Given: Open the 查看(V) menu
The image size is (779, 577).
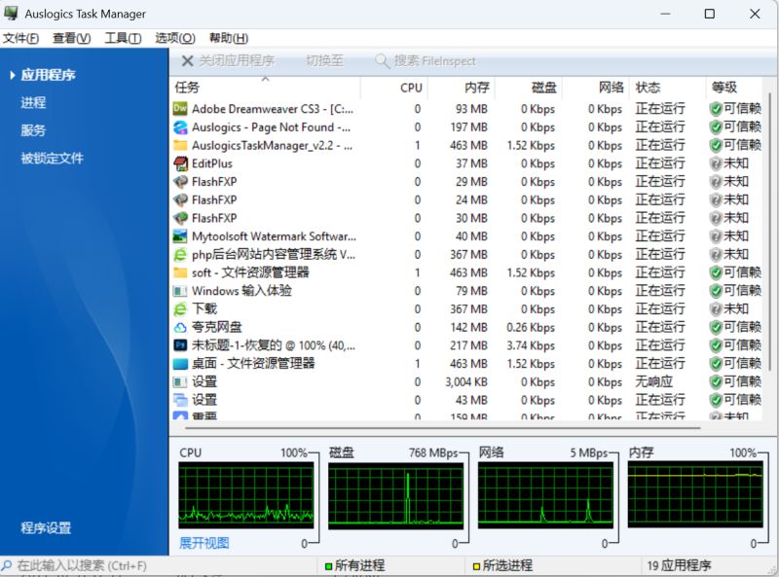Looking at the screenshot, I should pos(72,38).
